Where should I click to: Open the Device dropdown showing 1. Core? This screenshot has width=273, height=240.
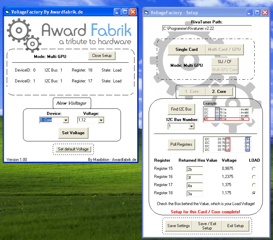pos(66,120)
